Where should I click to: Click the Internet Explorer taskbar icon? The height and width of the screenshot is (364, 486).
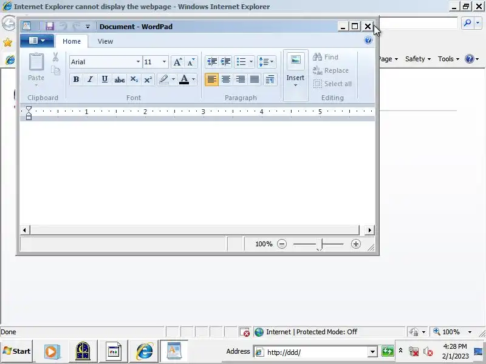click(144, 351)
